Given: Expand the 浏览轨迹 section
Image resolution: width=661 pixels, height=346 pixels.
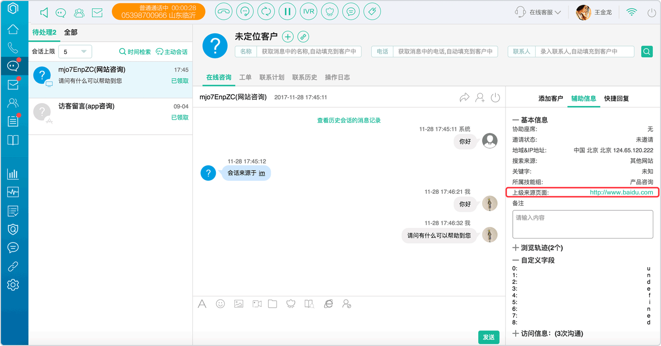Looking at the screenshot, I should click(538, 248).
